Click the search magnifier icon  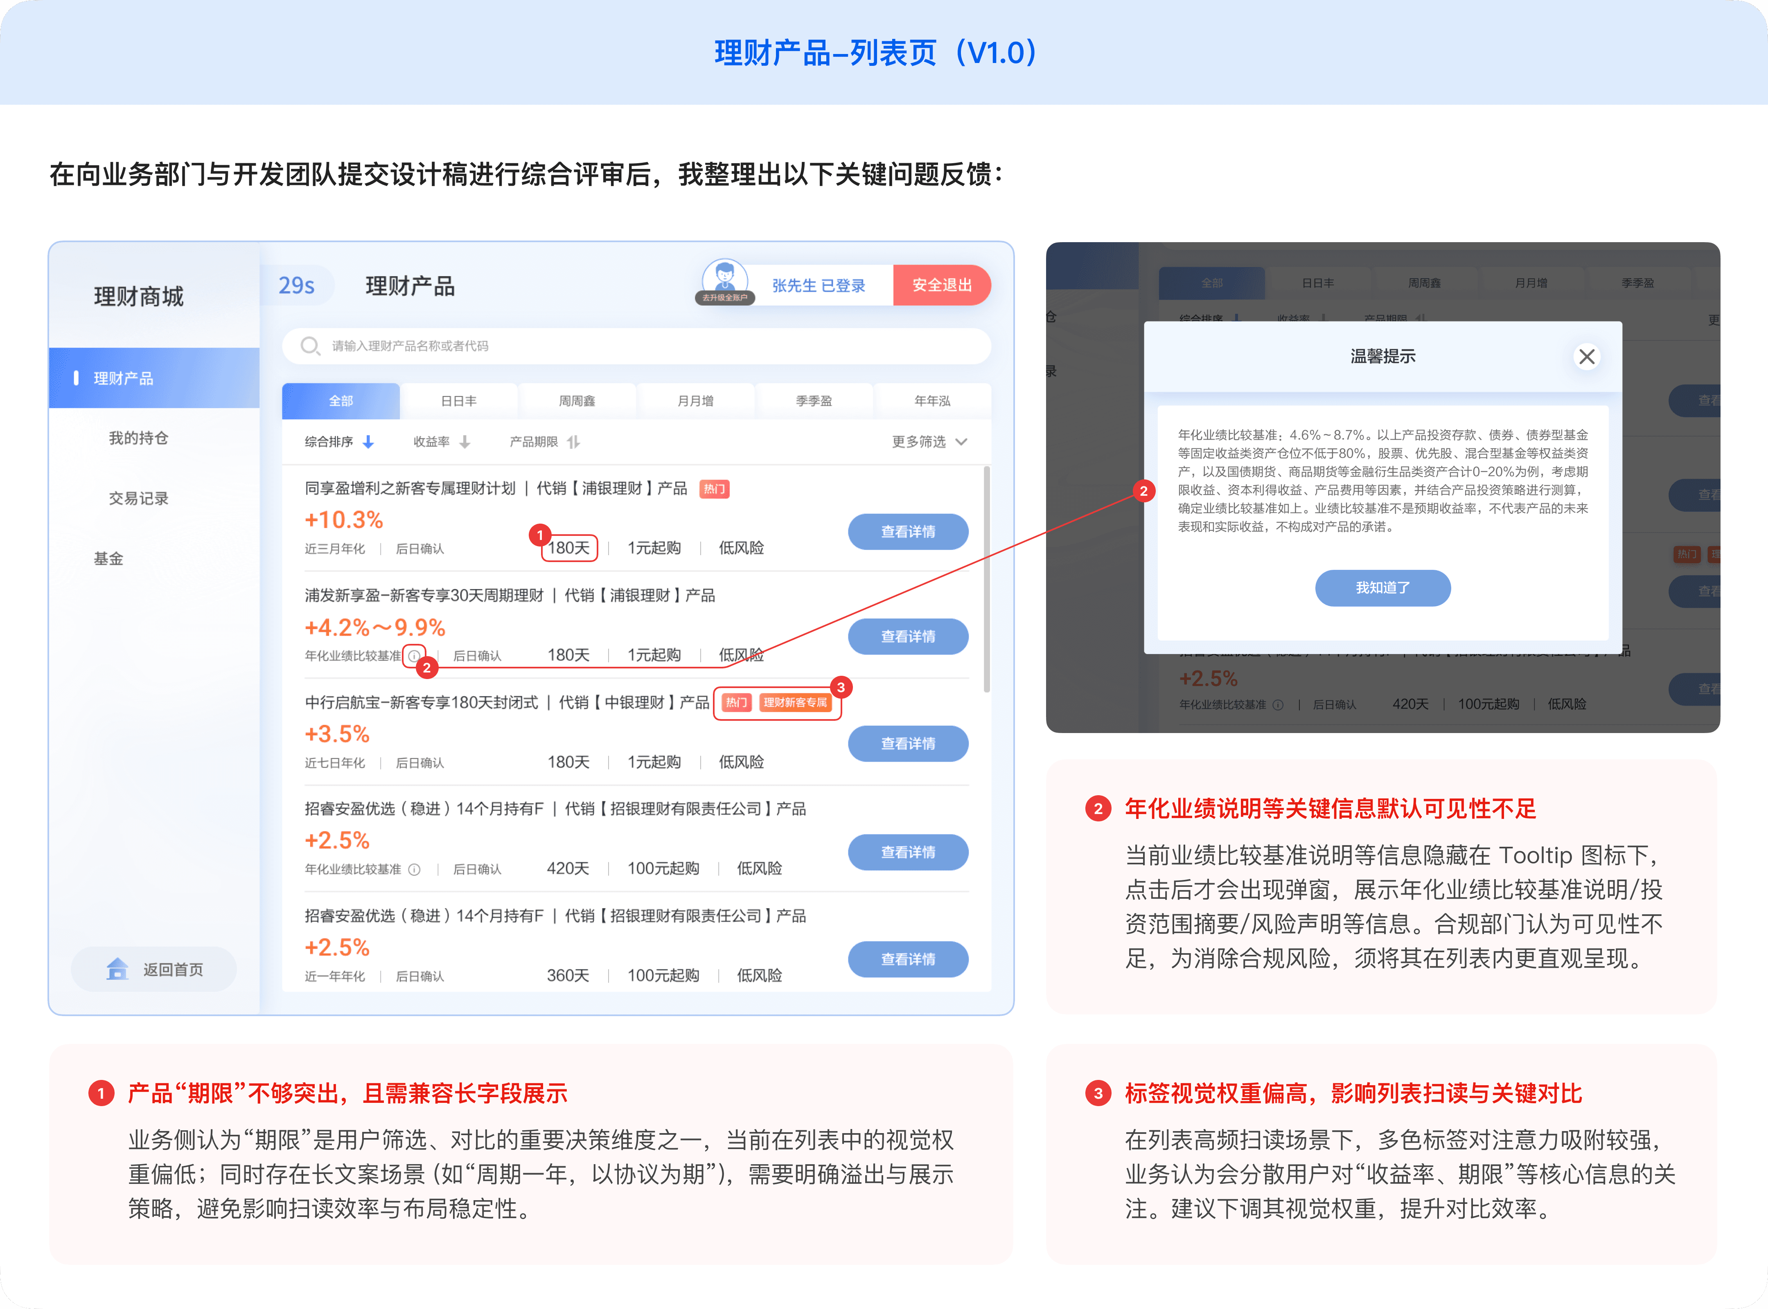309,346
